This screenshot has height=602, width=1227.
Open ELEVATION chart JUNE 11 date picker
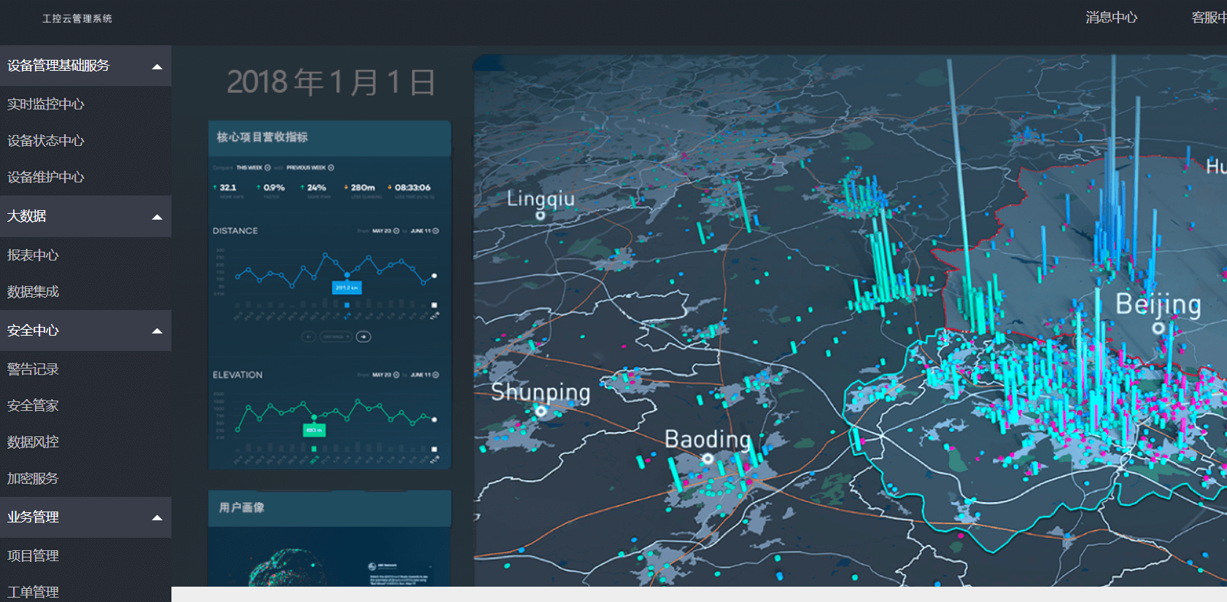tap(425, 375)
